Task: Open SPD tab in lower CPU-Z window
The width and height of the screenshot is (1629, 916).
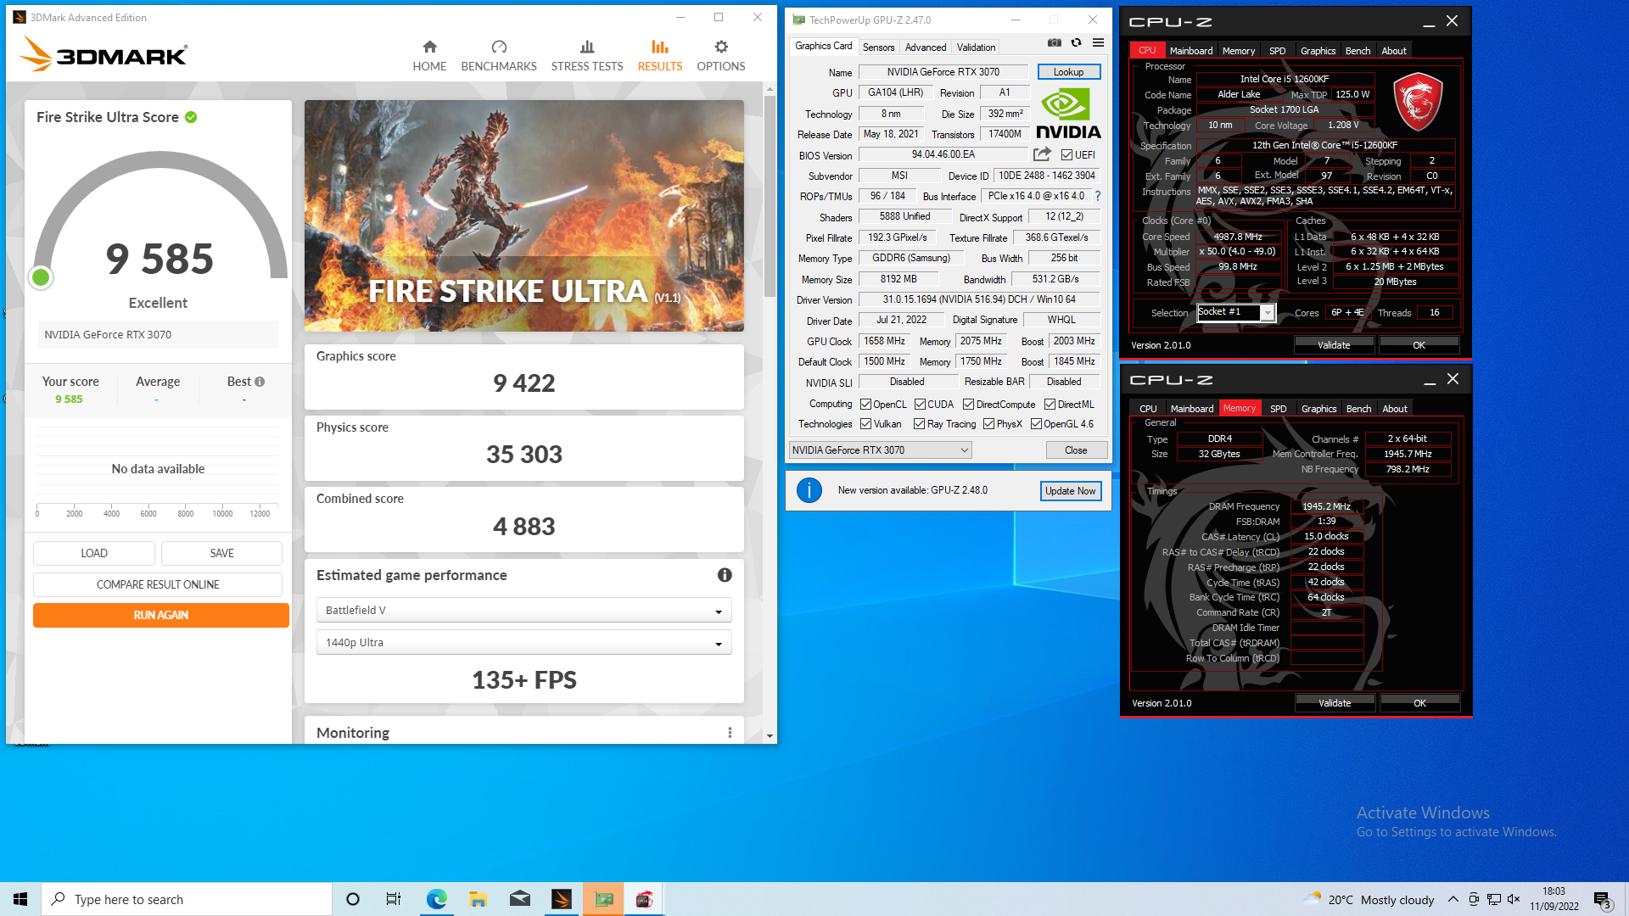Action: 1278,409
